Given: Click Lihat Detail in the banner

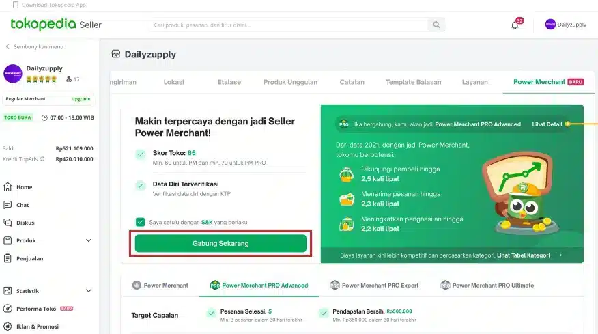Looking at the screenshot, I should click(x=547, y=124).
